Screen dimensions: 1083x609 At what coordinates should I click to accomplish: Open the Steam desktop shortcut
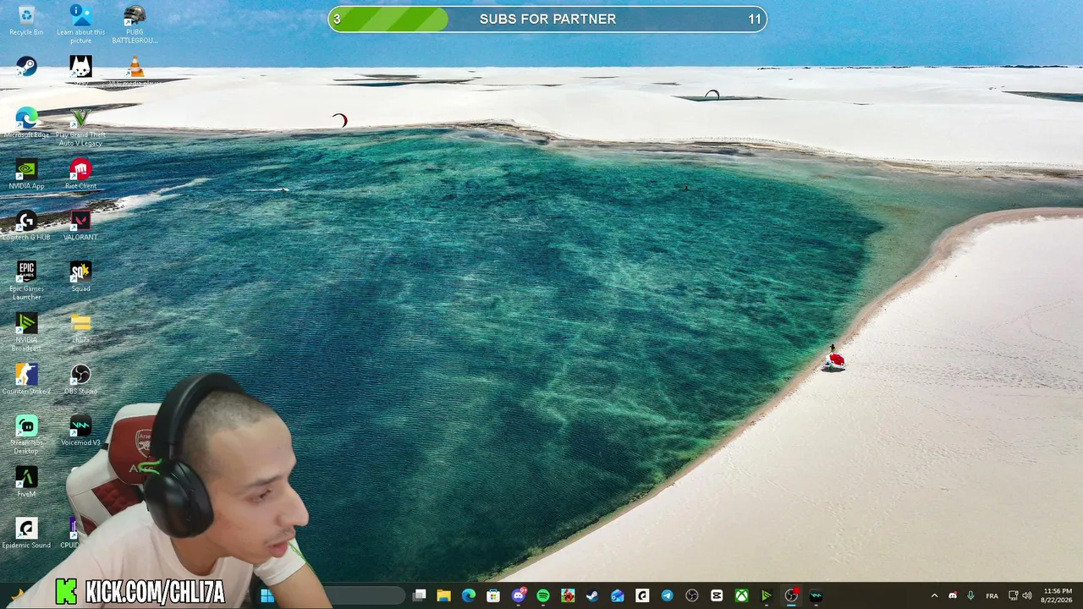click(26, 67)
